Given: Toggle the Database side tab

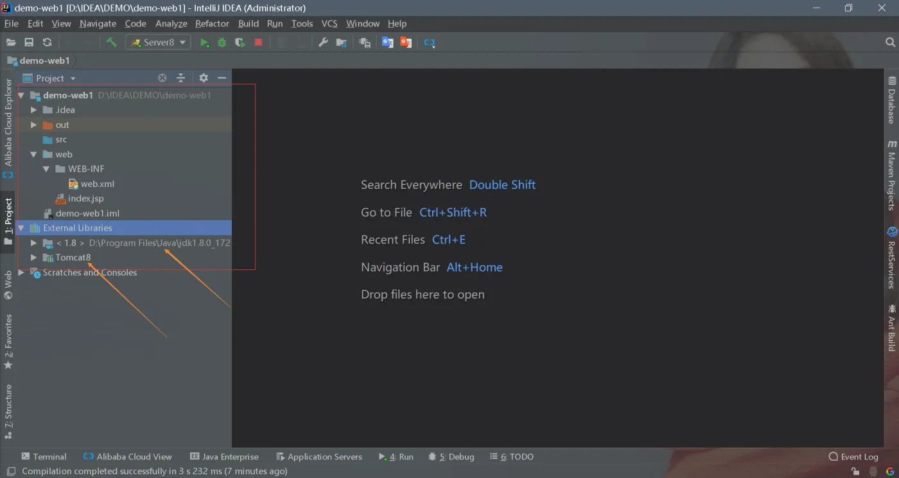Looking at the screenshot, I should (892, 100).
